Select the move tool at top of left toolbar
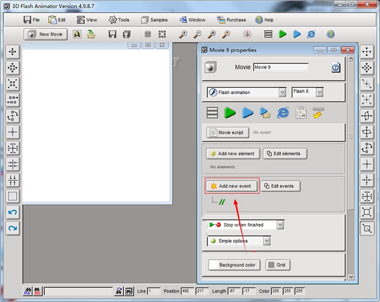Viewport: 380px width, 302px height. [x=13, y=51]
